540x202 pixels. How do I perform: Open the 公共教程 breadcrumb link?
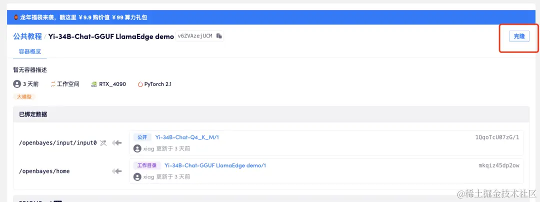tap(27, 36)
